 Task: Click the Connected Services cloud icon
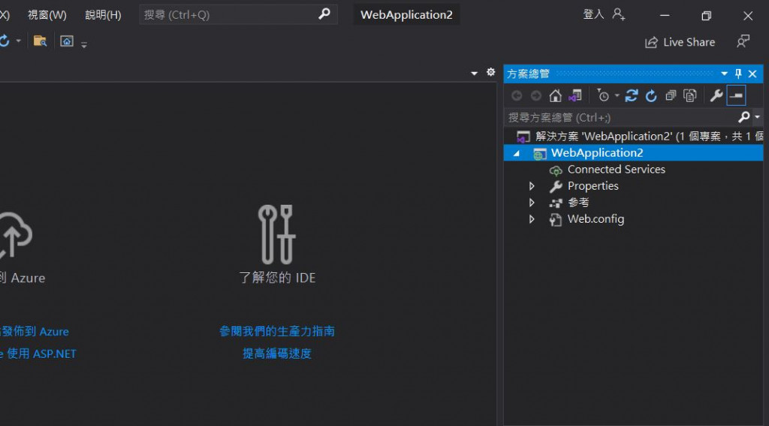coord(555,170)
